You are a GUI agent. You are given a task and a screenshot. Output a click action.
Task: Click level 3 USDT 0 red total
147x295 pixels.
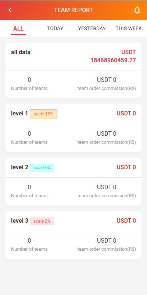tap(126, 221)
